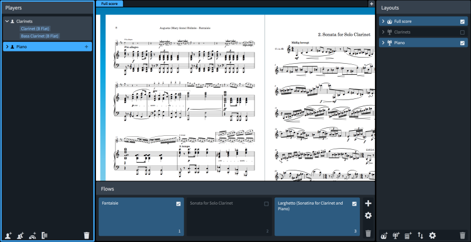Image resolution: width=471 pixels, height=242 pixels.
Task: Sort layouts with the arrows icon
Action: pyautogui.click(x=420, y=235)
